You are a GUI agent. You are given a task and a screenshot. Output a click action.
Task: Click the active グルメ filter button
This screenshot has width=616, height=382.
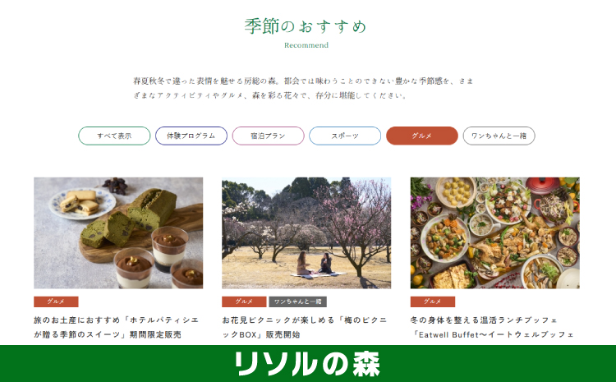click(x=422, y=136)
